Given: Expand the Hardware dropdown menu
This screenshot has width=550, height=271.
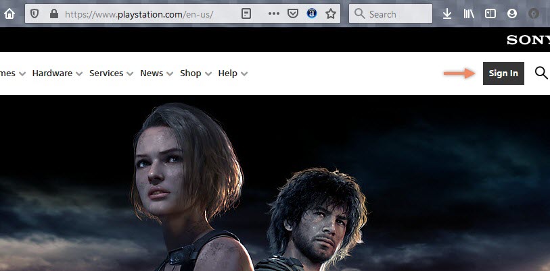Looking at the screenshot, I should point(57,73).
